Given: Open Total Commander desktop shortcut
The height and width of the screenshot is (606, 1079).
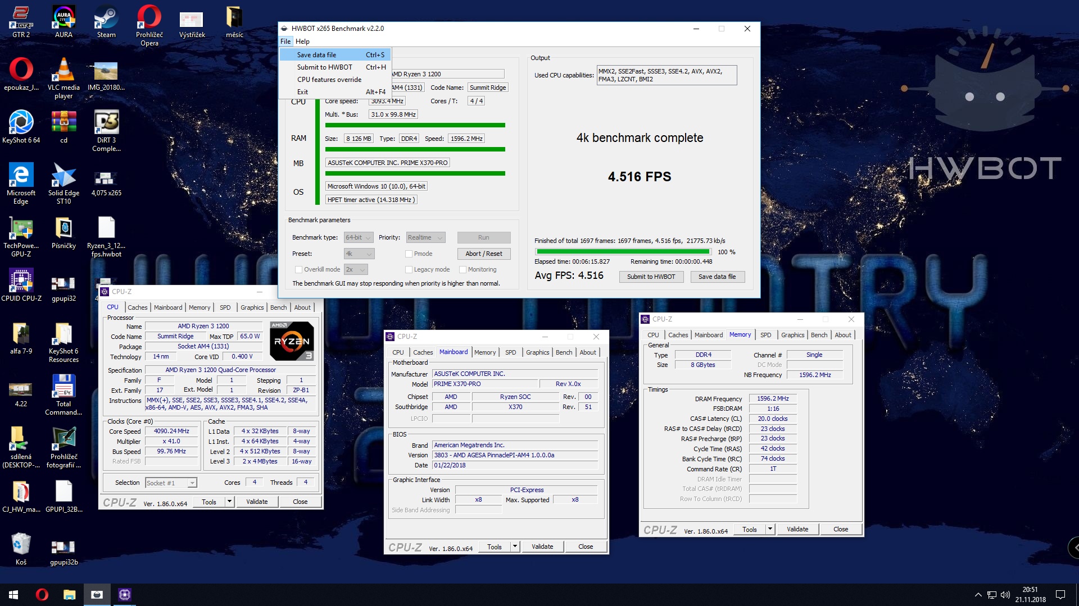Looking at the screenshot, I should (x=64, y=395).
